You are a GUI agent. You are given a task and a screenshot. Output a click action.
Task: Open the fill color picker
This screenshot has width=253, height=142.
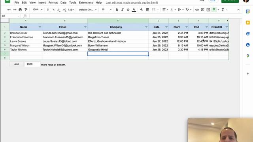point(142,9)
